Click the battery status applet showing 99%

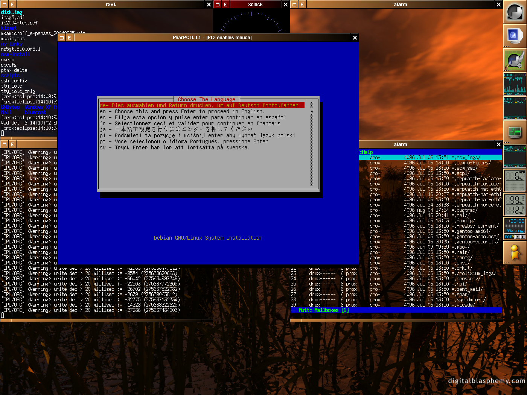click(515, 229)
